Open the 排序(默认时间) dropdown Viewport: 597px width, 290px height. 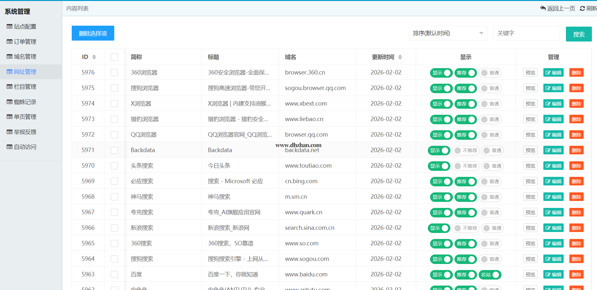click(448, 33)
